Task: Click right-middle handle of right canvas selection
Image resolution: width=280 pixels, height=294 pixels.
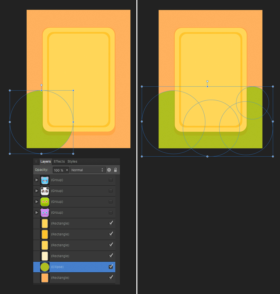Action: coord(273,121)
